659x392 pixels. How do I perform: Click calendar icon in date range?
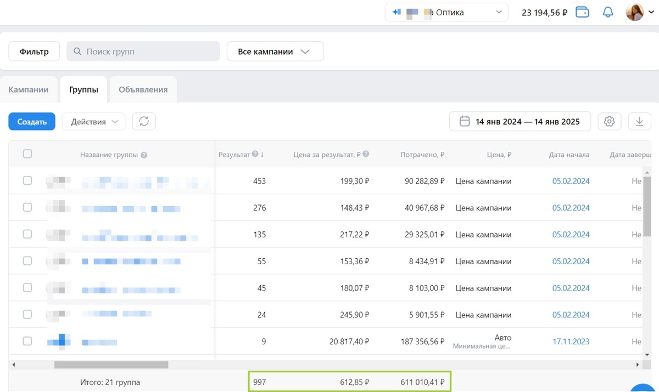point(465,121)
